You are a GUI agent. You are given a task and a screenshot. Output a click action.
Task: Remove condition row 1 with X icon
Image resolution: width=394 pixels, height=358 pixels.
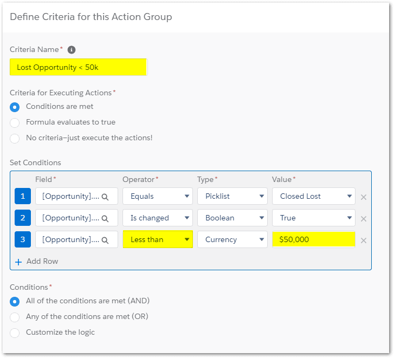click(364, 197)
